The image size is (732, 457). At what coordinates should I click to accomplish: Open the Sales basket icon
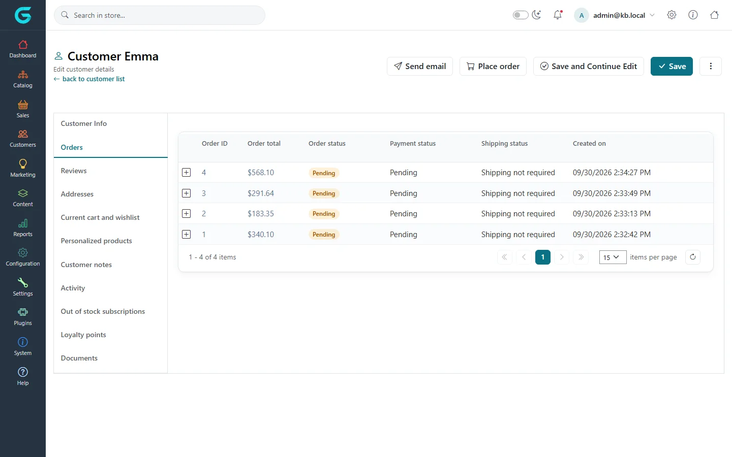23,105
